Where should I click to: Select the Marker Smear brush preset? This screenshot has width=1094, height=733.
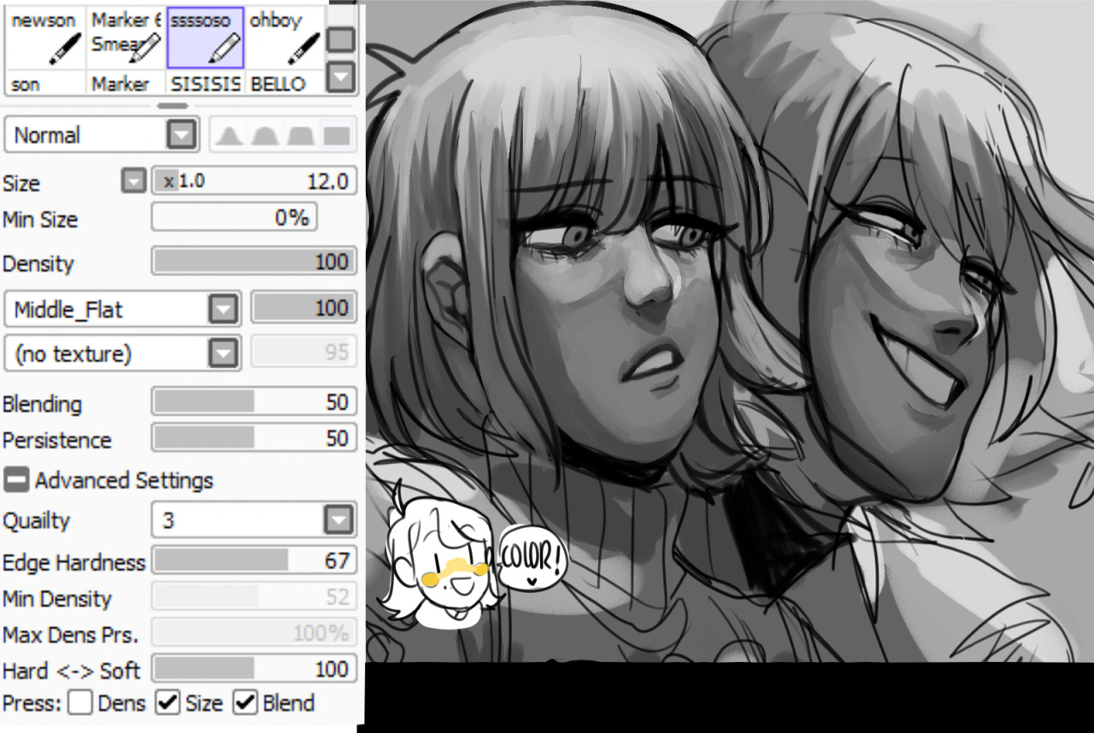126,38
